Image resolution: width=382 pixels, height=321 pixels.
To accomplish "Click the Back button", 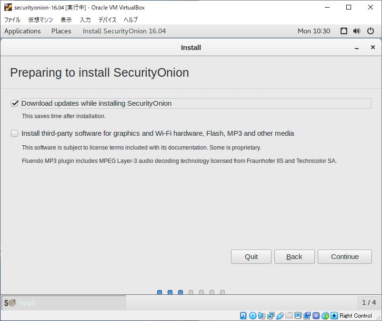I will (x=294, y=257).
